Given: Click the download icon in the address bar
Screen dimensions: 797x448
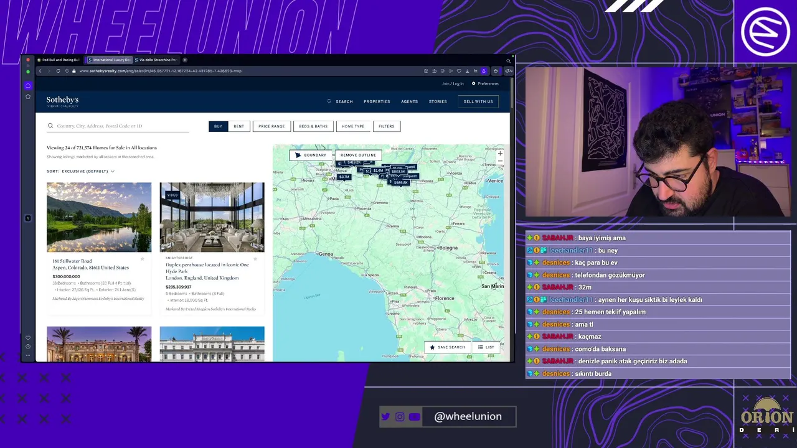Looking at the screenshot, I should 467,71.
